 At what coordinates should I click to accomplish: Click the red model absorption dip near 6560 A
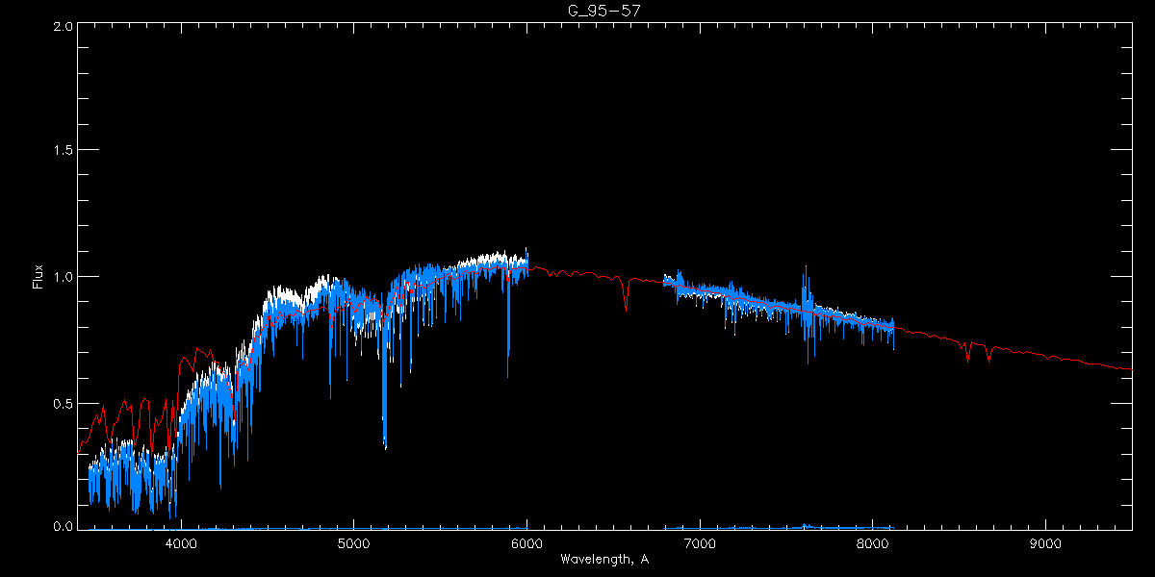coord(626,296)
